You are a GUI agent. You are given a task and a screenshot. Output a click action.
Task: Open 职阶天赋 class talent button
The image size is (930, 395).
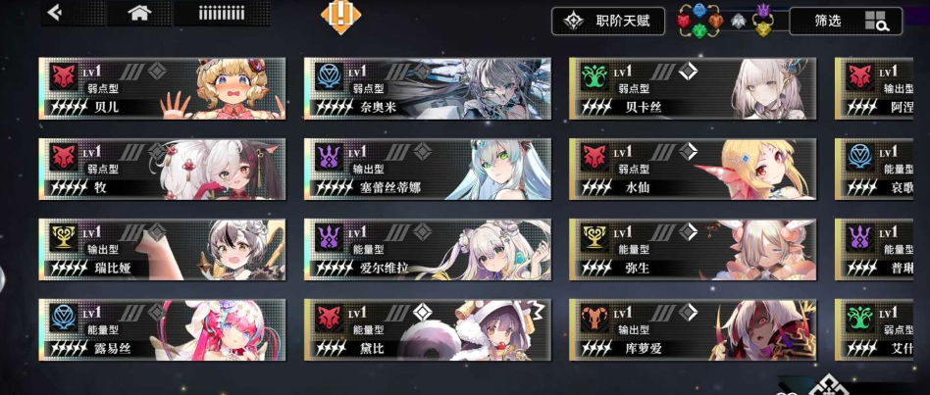coord(605,21)
